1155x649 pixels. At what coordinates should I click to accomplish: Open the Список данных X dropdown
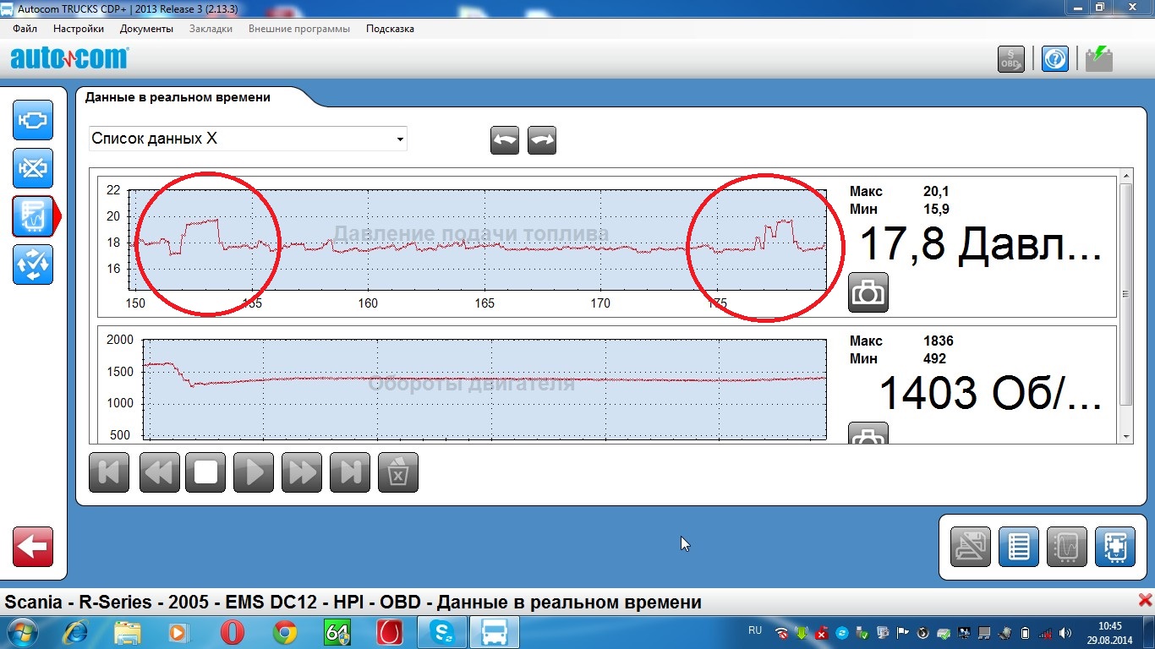tap(248, 139)
